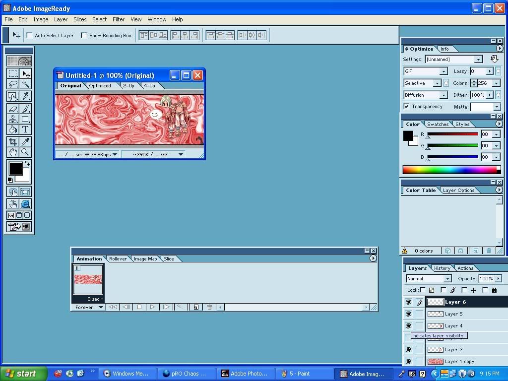Viewport: 508px width, 381px height.
Task: Switch to the Rollover tab
Action: click(x=118, y=258)
